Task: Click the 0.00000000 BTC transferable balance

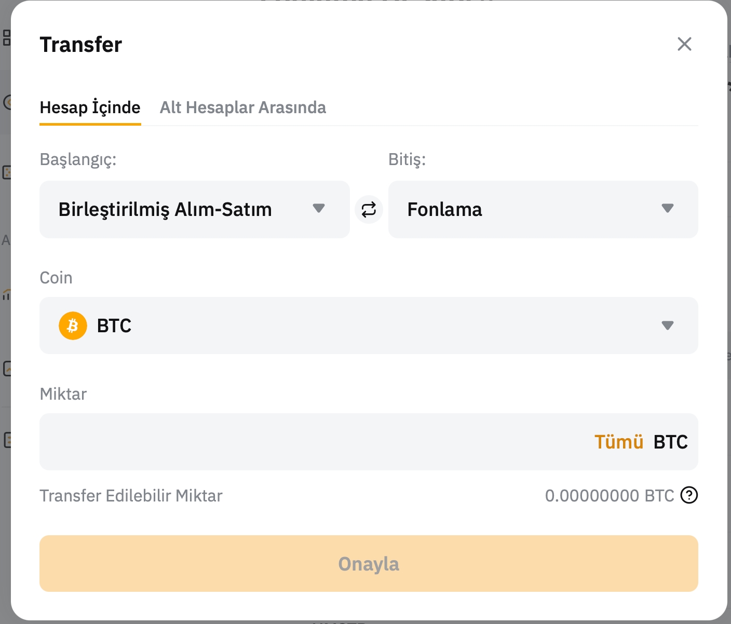Action: (609, 496)
